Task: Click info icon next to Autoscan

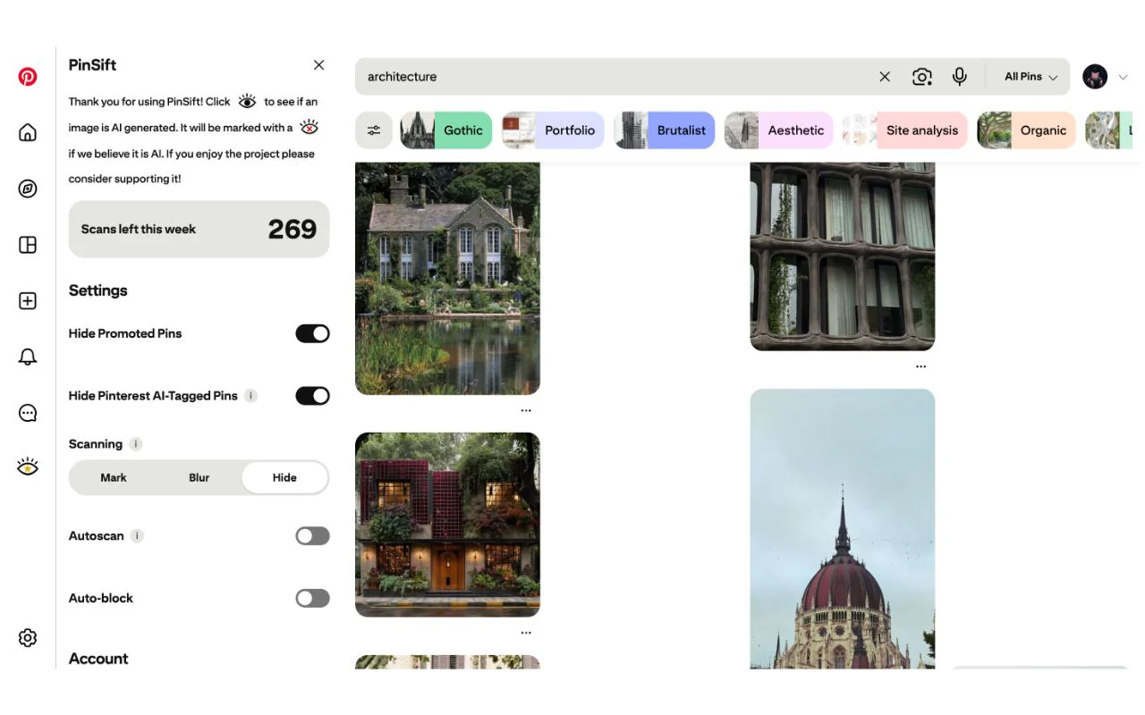Action: point(137,536)
